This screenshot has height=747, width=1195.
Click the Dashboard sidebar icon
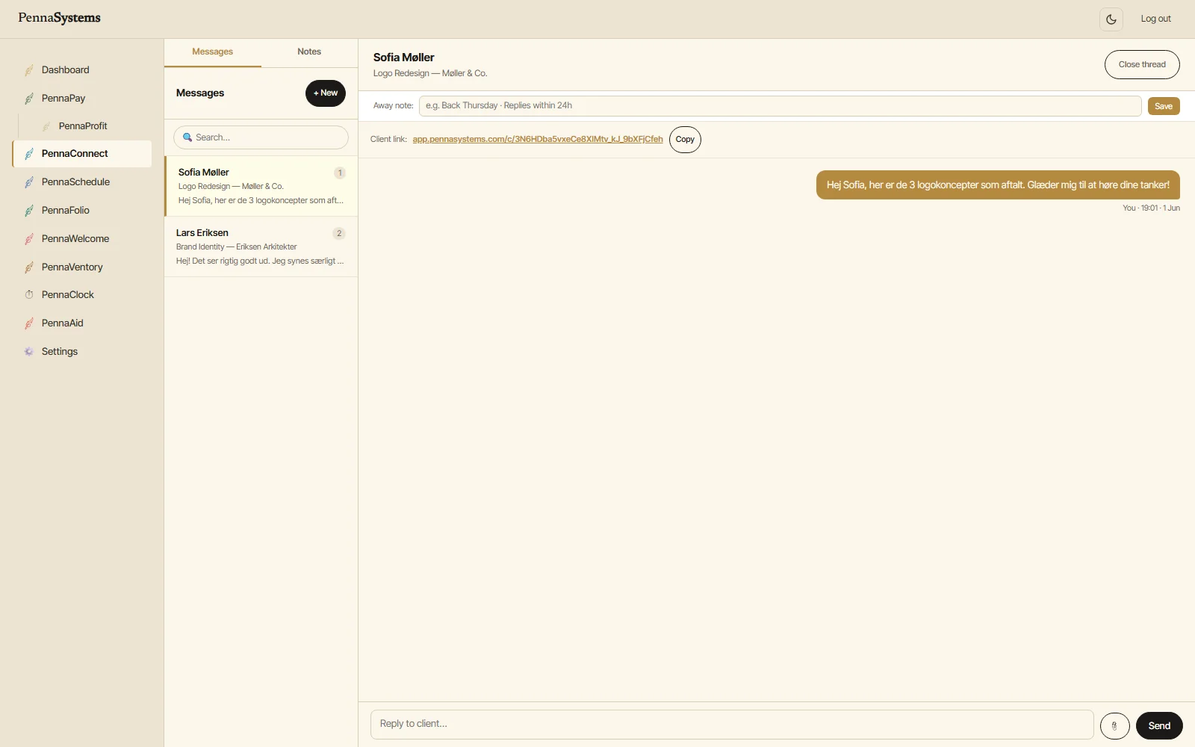[29, 70]
